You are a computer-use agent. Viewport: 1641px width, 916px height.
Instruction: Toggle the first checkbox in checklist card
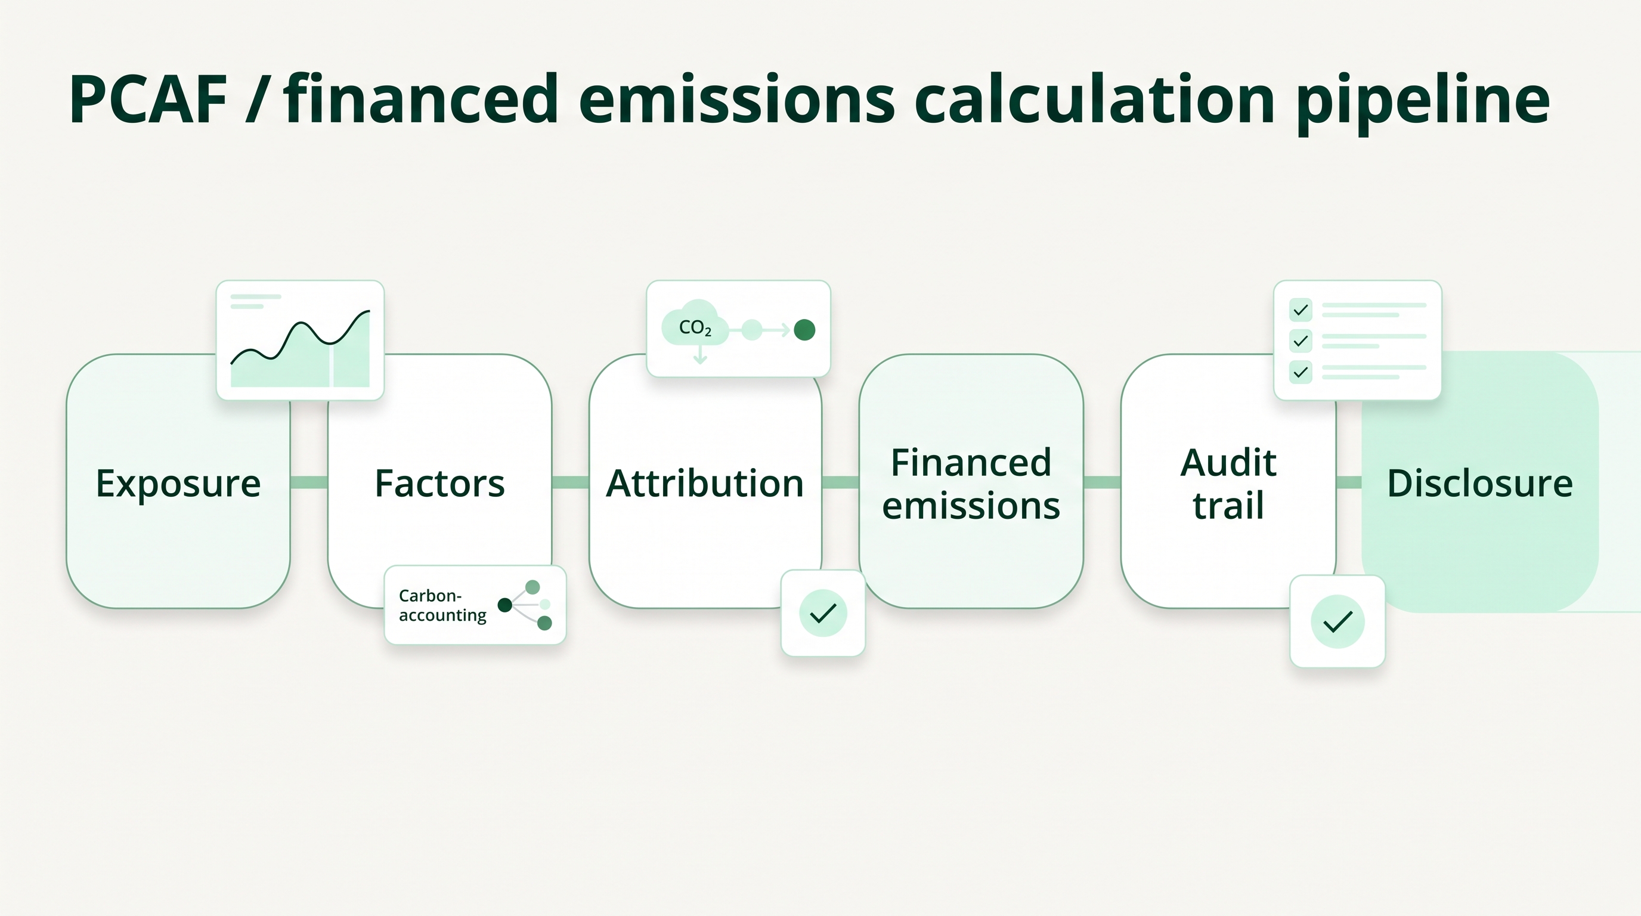[1301, 310]
